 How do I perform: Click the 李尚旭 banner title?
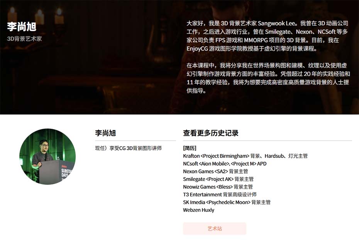coord(22,27)
